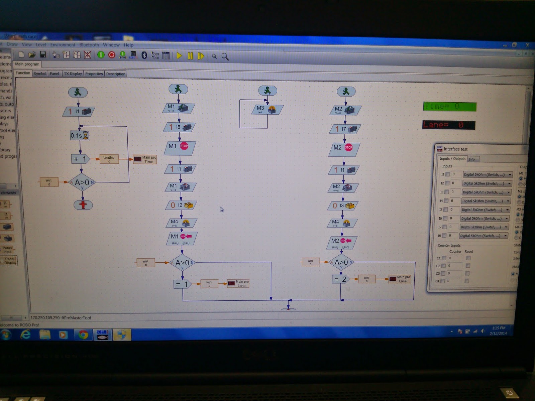Screen dimensions: 535x401
Task: Switch to the Info tab in Interface test
Action: (x=473, y=159)
